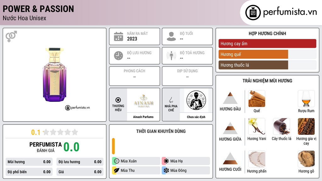Click the clock icon beside Độ lưu hương
Screen dimensions: 322x181
119,56
